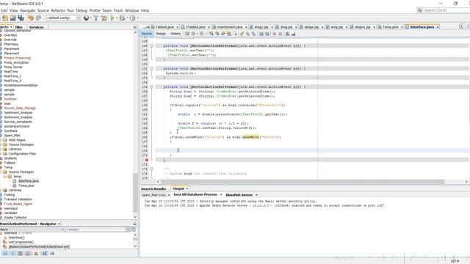Screen dimensions: 470x264
Task: Minimize the Projects panel window group
Action: click(135, 27)
